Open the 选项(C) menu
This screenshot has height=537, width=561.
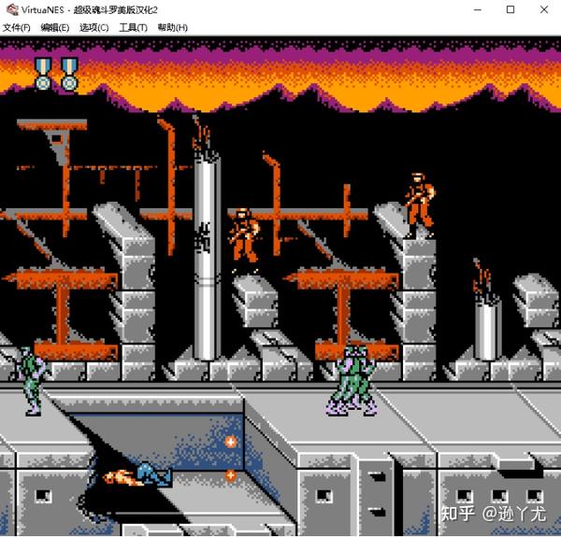93,27
